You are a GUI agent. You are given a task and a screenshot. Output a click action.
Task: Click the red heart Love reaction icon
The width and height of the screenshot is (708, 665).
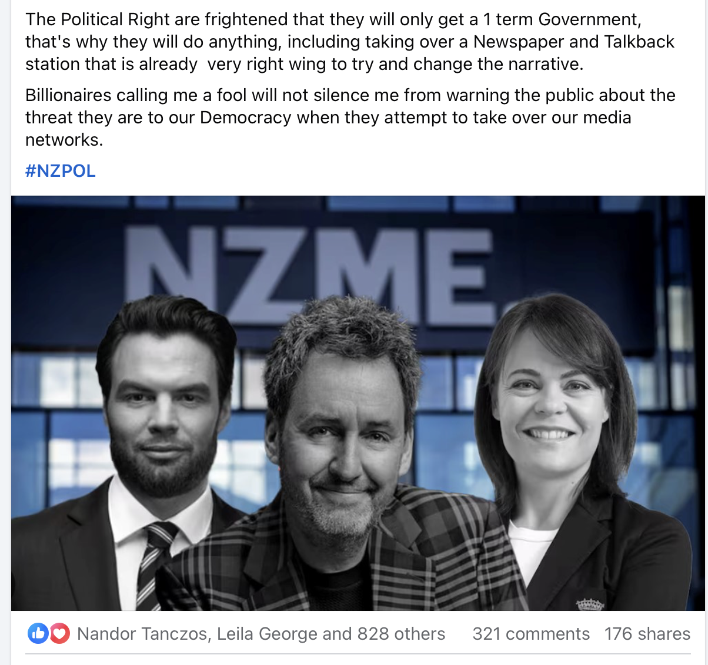point(59,633)
